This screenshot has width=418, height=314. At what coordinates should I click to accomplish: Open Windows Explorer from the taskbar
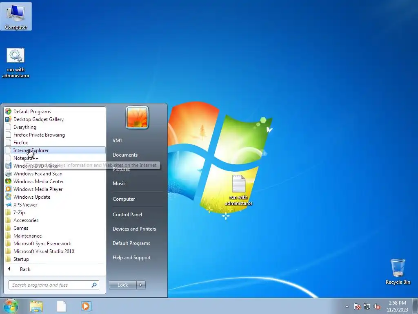36,307
